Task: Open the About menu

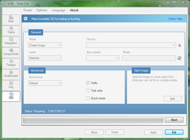Action: point(74,10)
